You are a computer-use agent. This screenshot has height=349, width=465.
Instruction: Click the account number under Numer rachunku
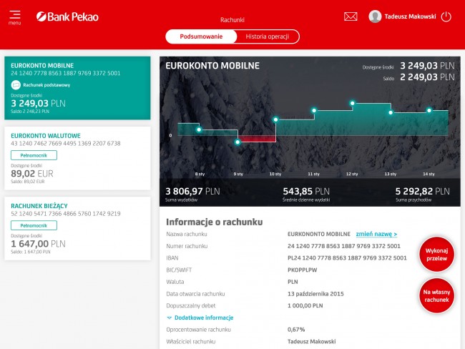[344, 246]
